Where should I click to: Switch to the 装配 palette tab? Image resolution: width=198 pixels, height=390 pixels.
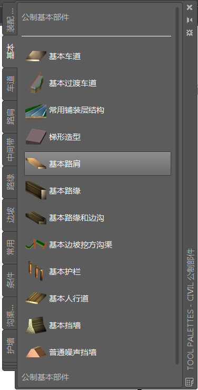10,18
